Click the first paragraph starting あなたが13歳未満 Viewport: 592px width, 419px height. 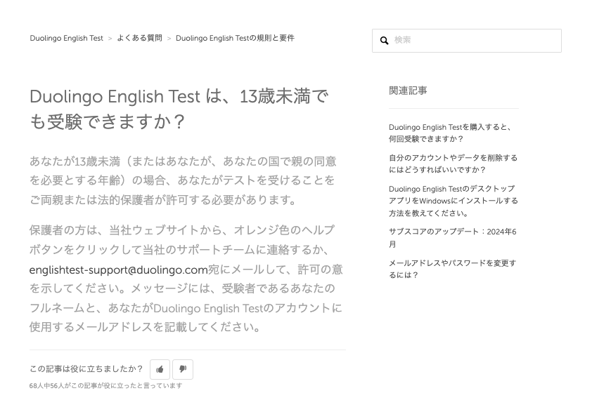pos(183,180)
